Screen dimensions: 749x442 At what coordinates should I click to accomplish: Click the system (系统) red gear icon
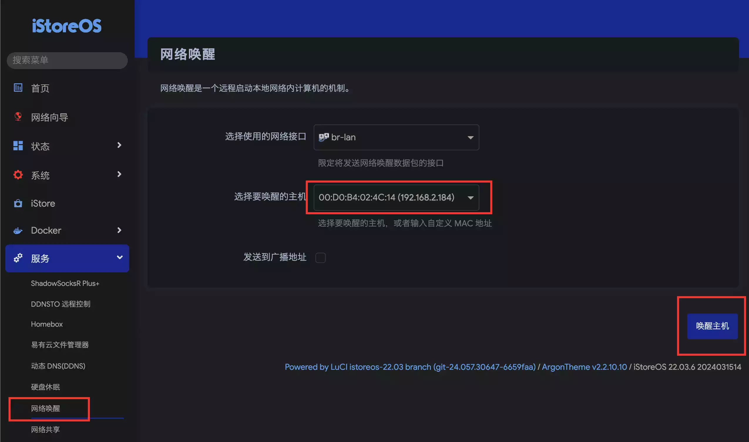coord(18,175)
